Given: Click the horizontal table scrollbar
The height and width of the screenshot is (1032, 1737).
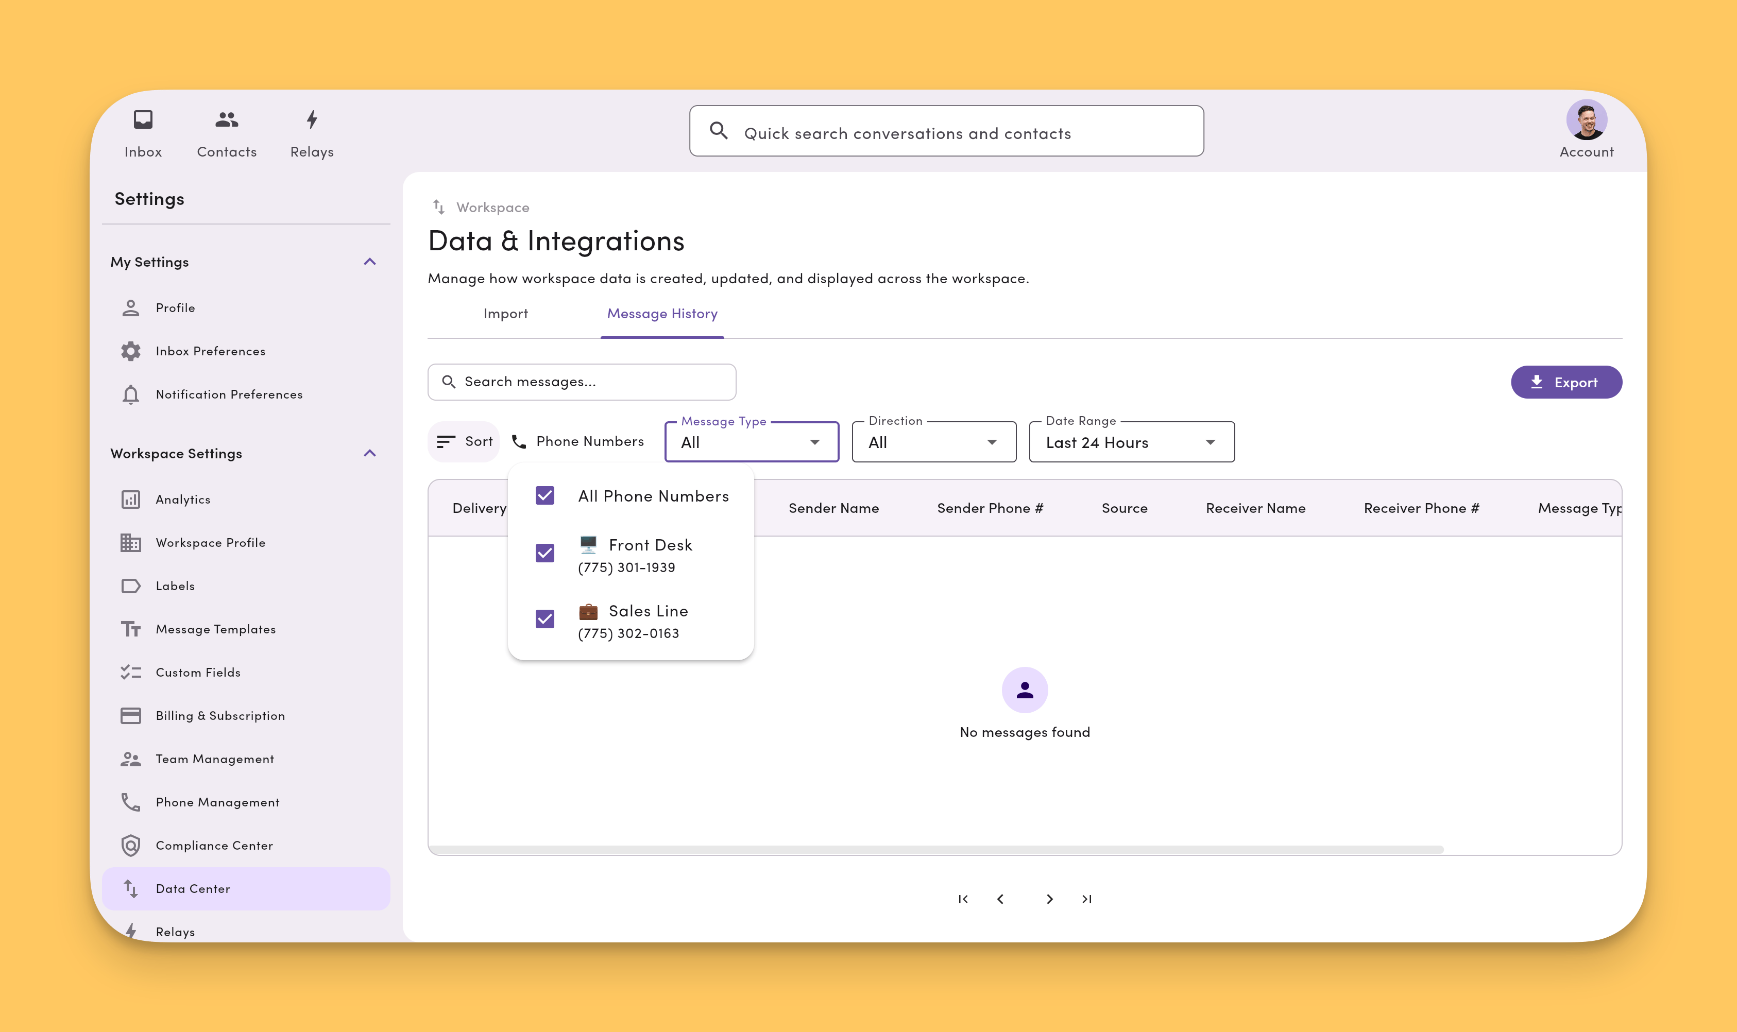Looking at the screenshot, I should click(x=936, y=850).
